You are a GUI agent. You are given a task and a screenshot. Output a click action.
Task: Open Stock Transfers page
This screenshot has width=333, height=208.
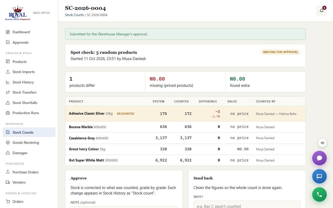(x=29, y=92)
